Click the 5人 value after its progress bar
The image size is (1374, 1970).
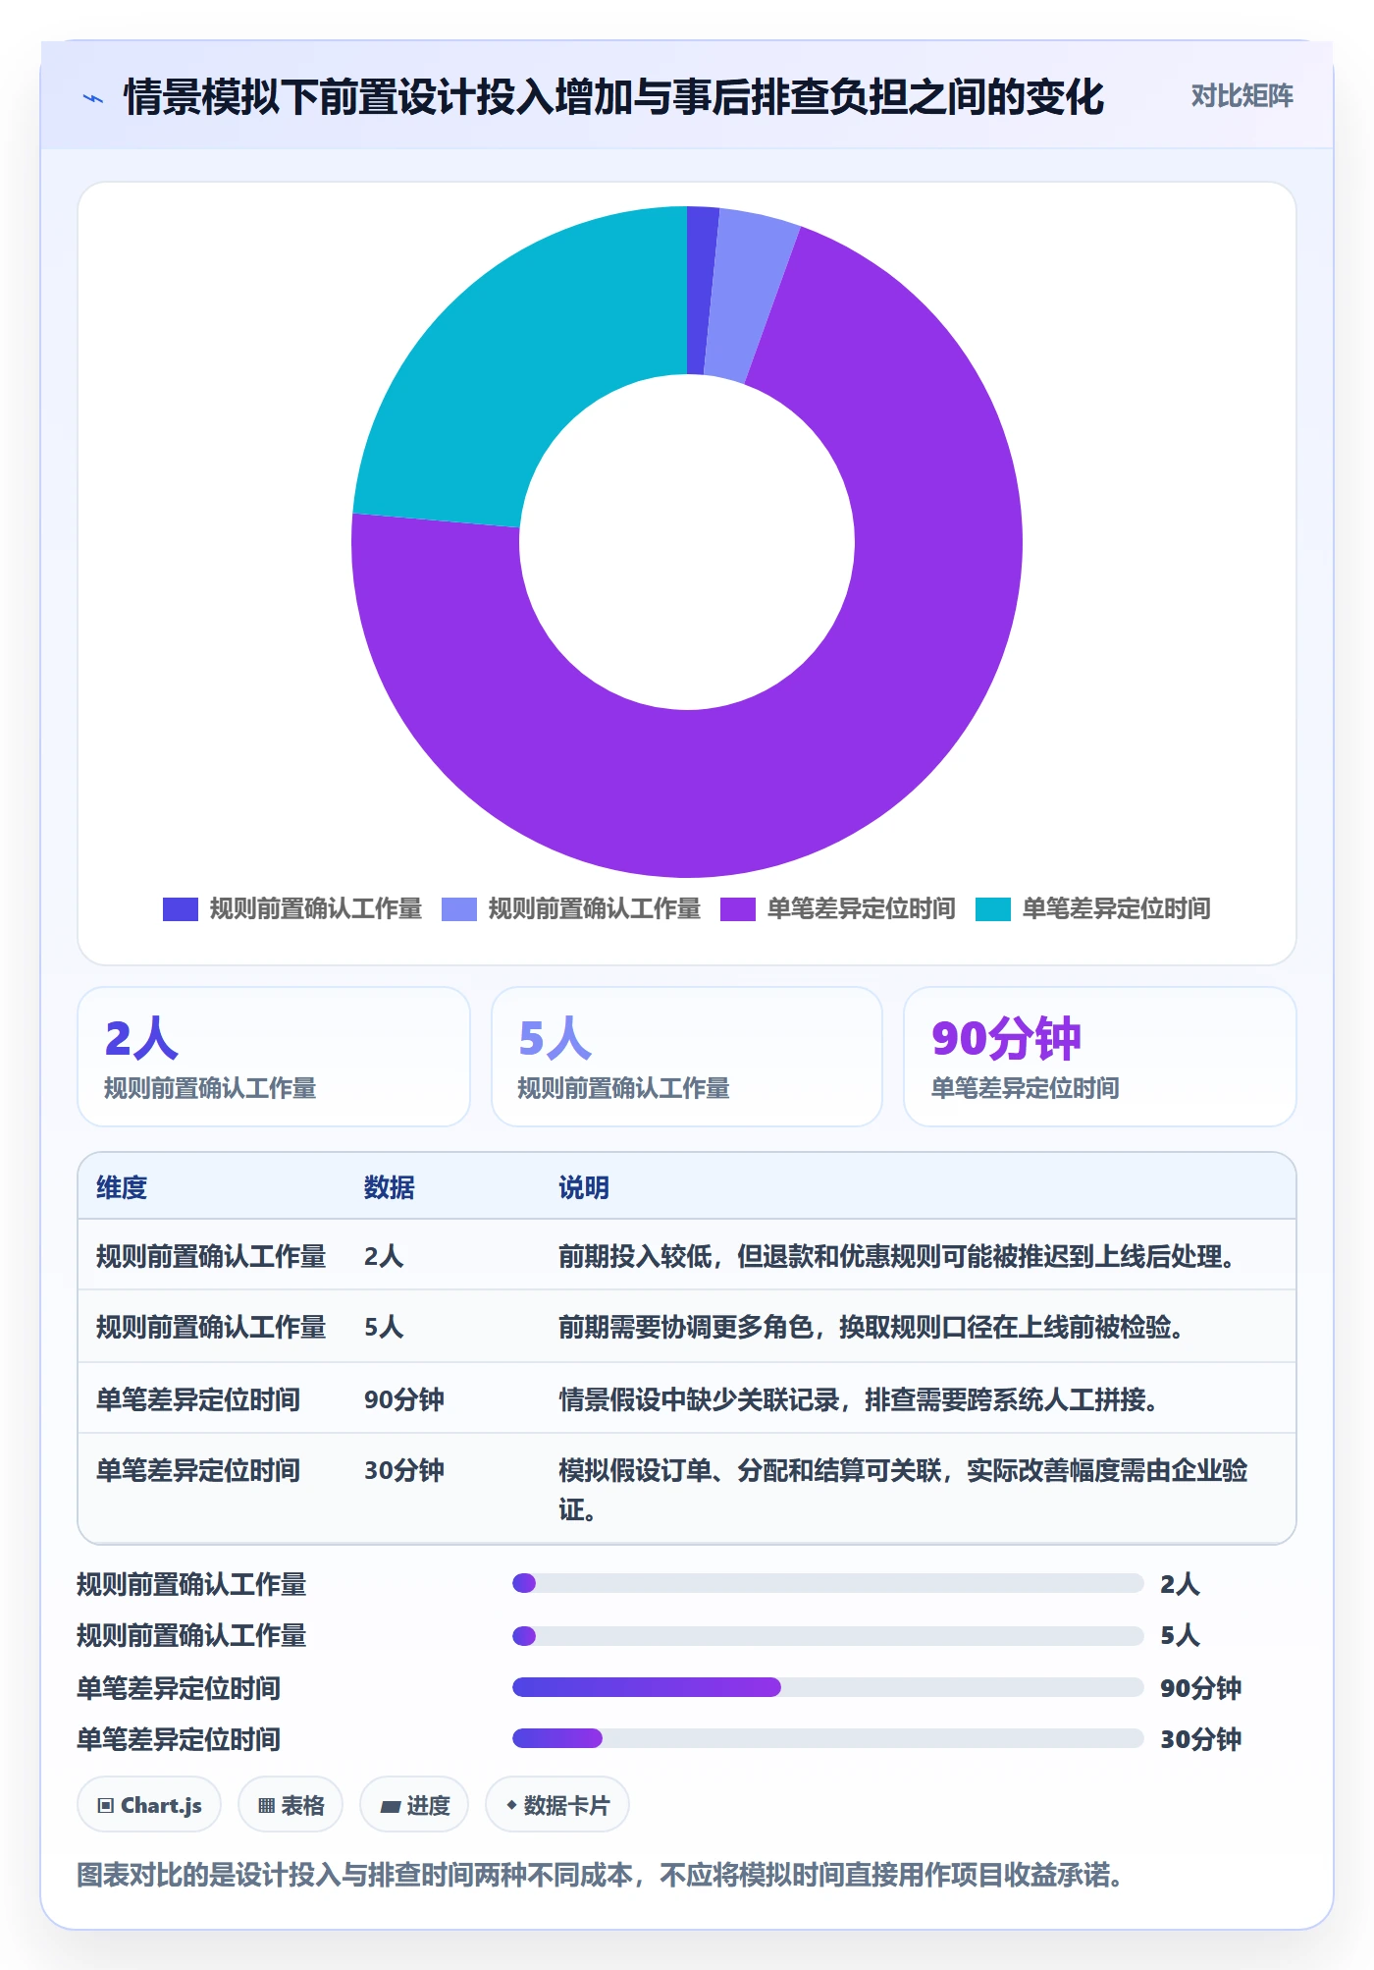(1180, 1635)
